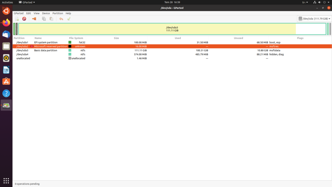
Task: Launch Firefox from the dock
Action: (6, 22)
